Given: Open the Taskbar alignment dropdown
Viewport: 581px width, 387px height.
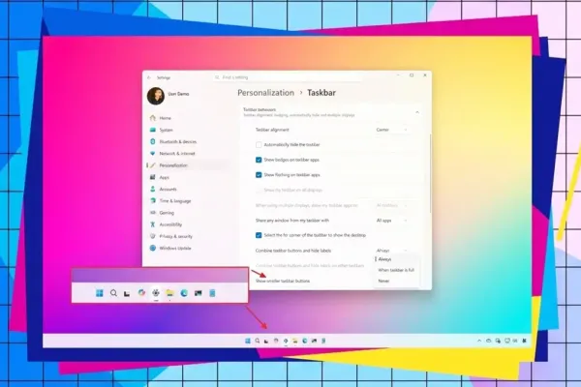Looking at the screenshot, I should [x=391, y=130].
